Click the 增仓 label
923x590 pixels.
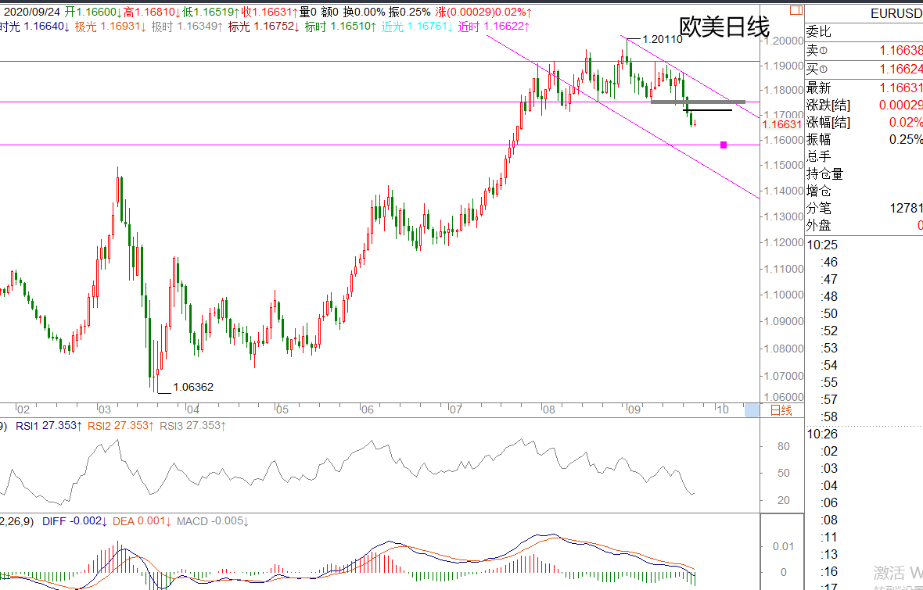click(x=818, y=191)
